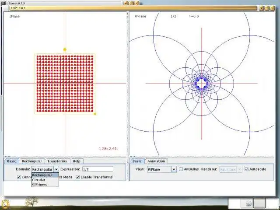
Task: Switch to the Transforms tab
Action: [57, 161]
